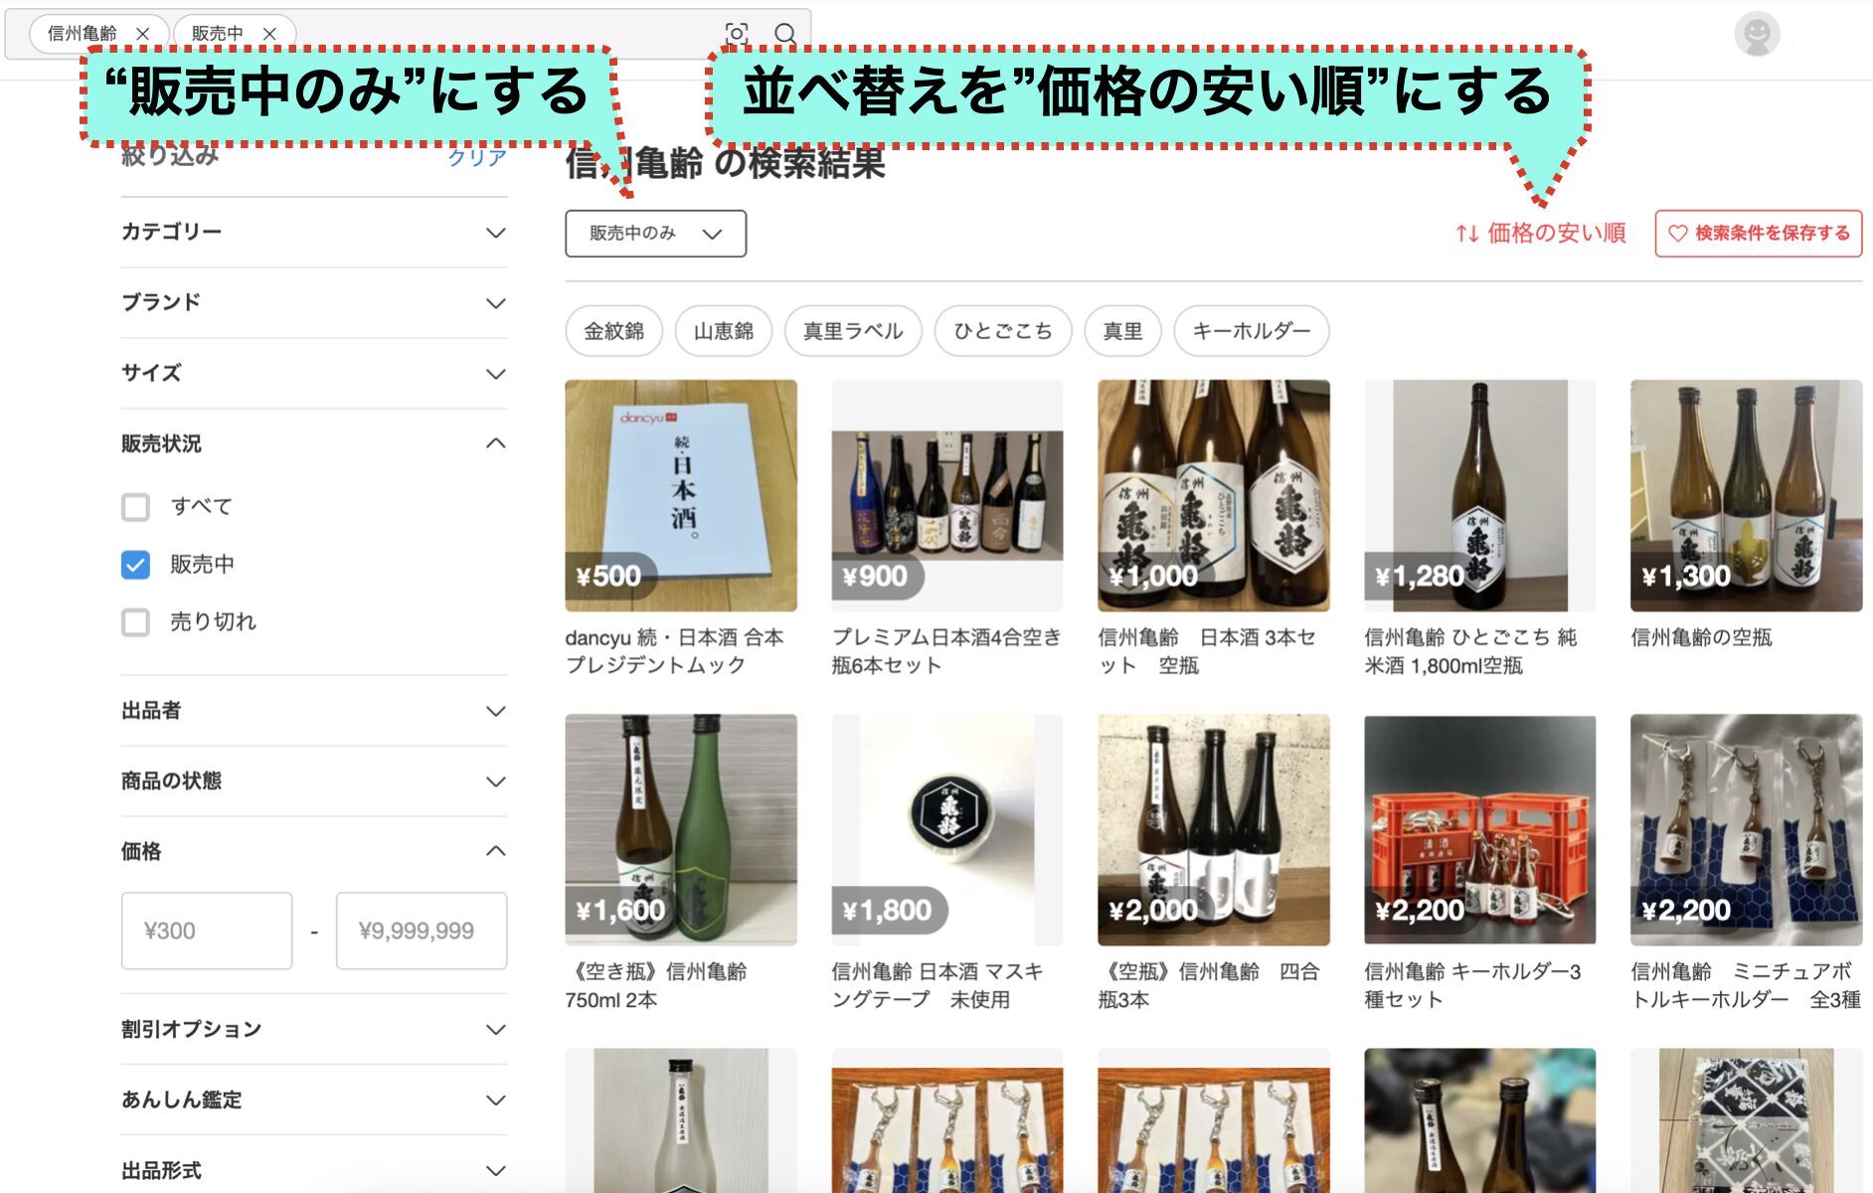
Task: Uncheck the 販売中 checkbox
Action: pos(135,565)
